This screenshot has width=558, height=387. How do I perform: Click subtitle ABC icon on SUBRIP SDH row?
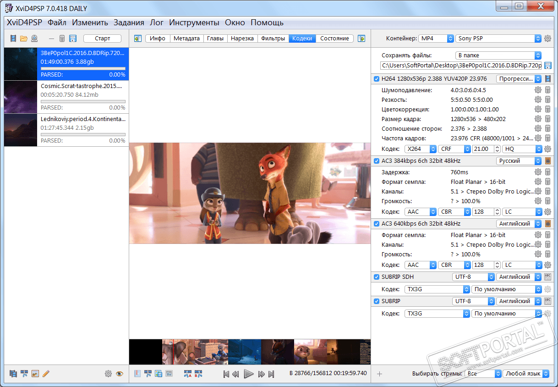point(547,277)
